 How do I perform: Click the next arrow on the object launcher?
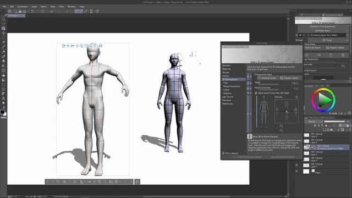[53, 182]
